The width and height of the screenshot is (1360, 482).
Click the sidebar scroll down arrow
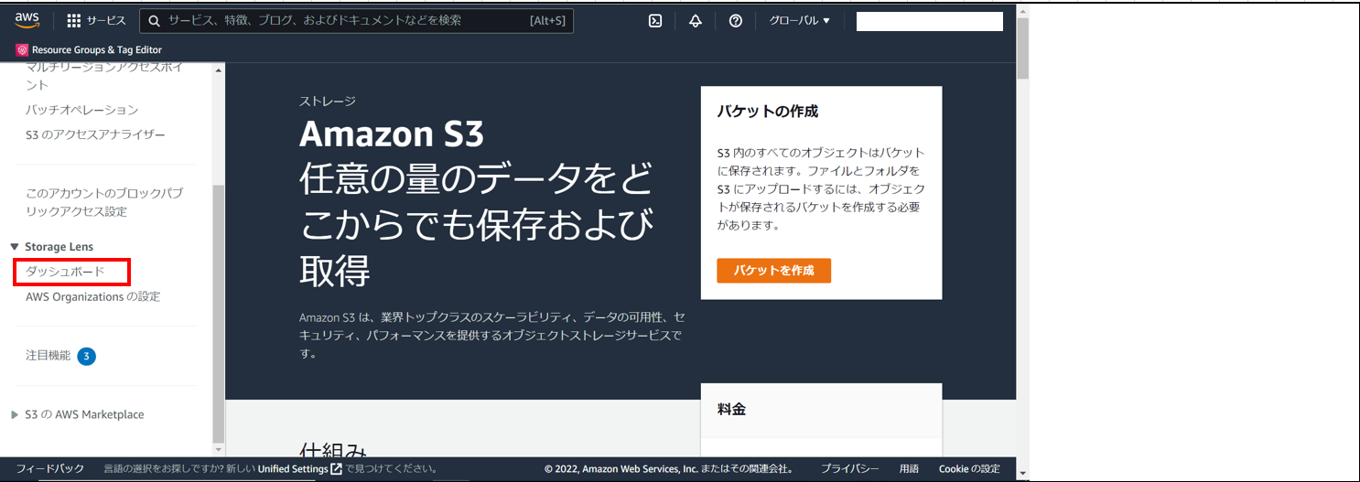[218, 449]
